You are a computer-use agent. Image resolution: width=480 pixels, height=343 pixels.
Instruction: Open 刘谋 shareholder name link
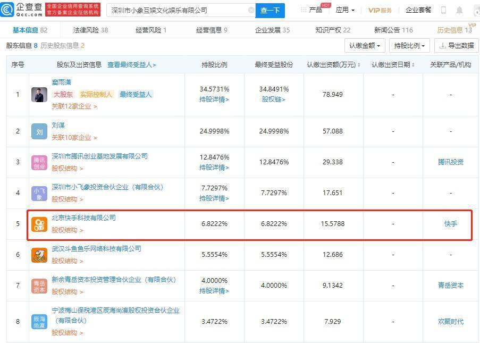(x=58, y=126)
